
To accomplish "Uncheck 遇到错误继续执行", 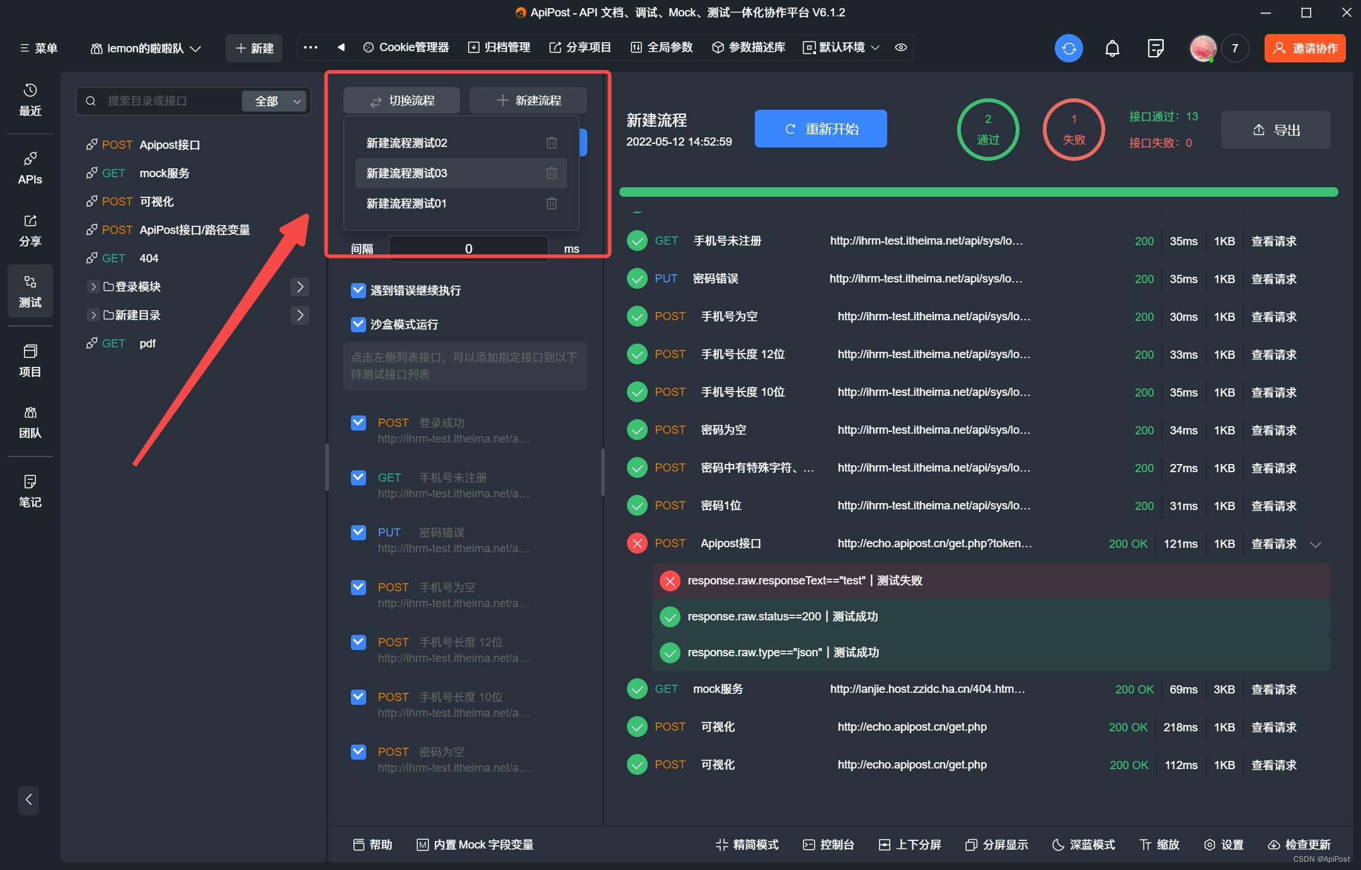I will tap(358, 291).
